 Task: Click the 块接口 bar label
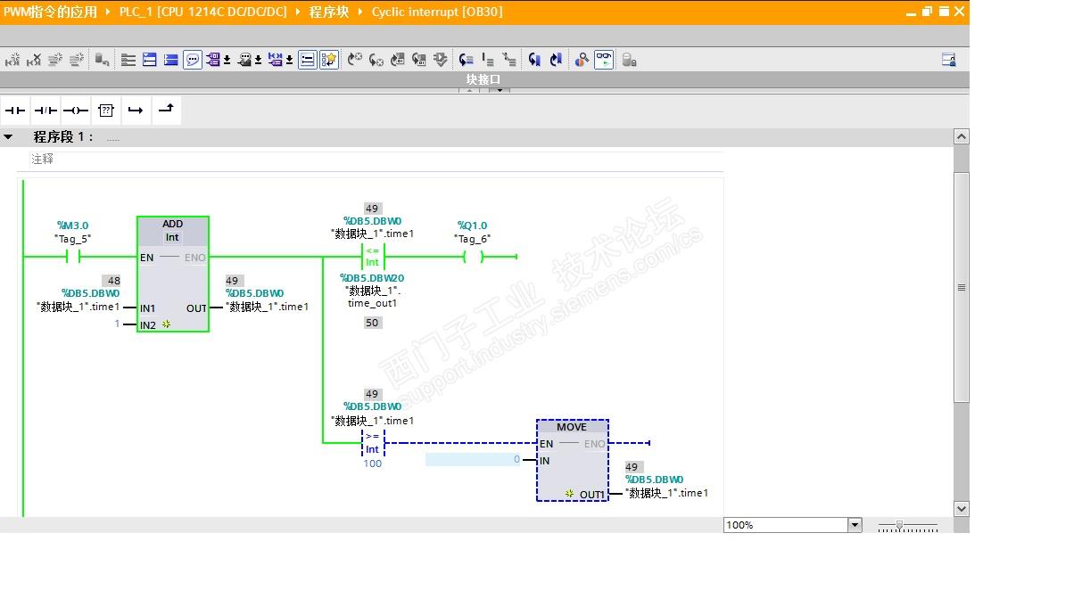click(x=483, y=79)
